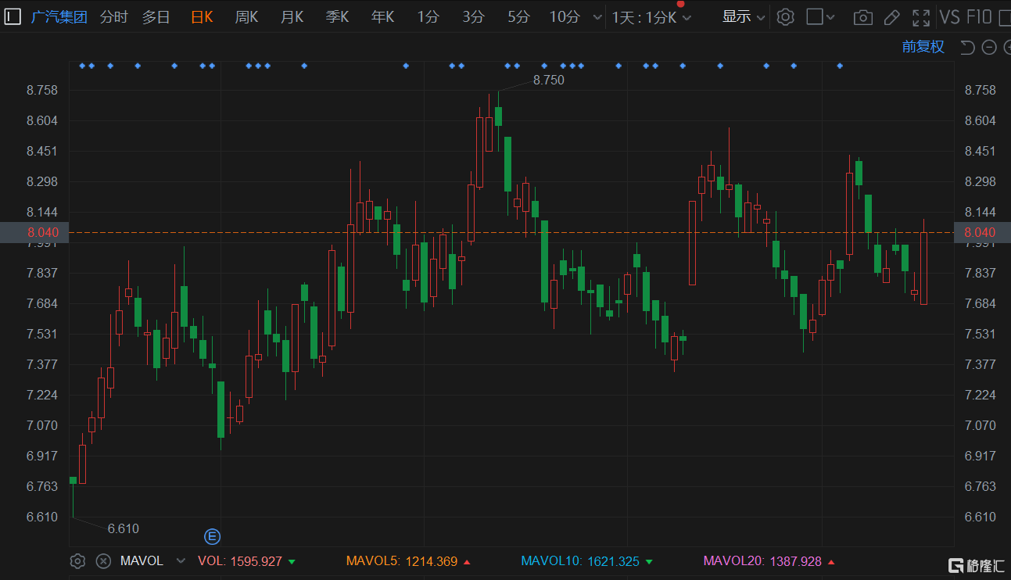Expand the 1天:1分K period dropdown

[651, 17]
